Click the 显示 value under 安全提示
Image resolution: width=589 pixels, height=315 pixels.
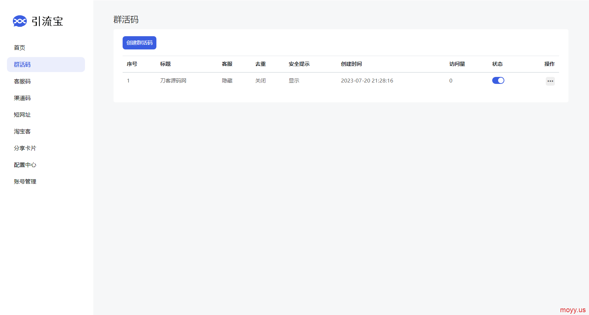pos(294,81)
